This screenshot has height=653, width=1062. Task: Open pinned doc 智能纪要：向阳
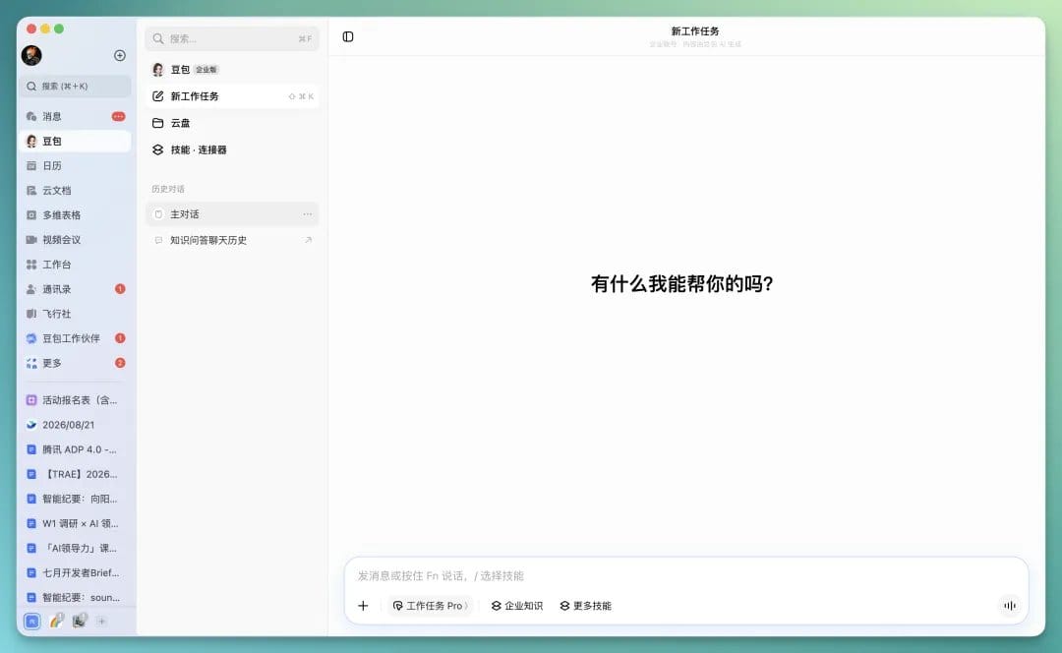coord(75,500)
